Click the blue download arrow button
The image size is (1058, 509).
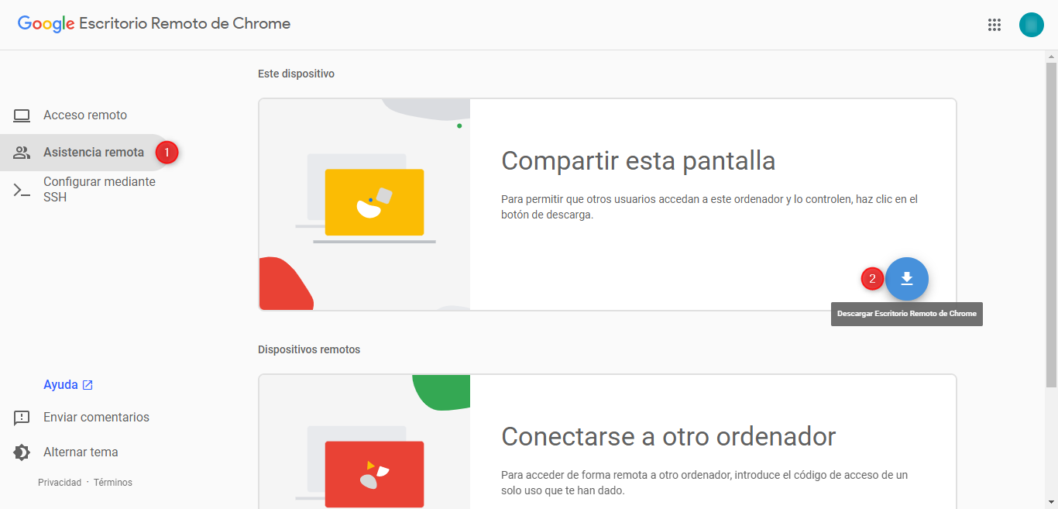[906, 279]
